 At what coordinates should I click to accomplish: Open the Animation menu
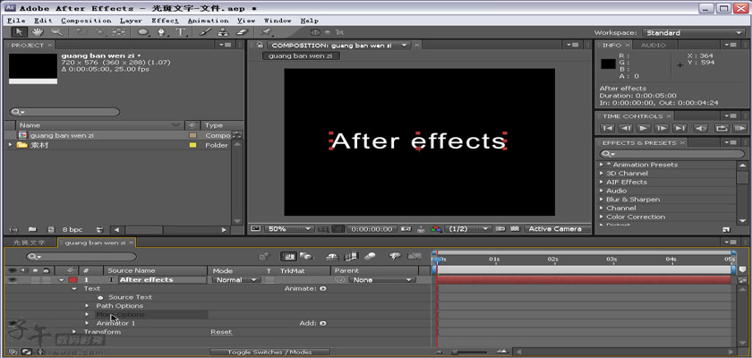208,21
